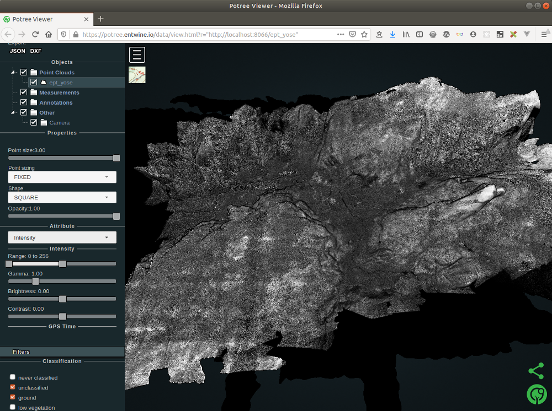The height and width of the screenshot is (411, 552).
Task: Open the Shape SQUARE dropdown
Action: tap(62, 197)
